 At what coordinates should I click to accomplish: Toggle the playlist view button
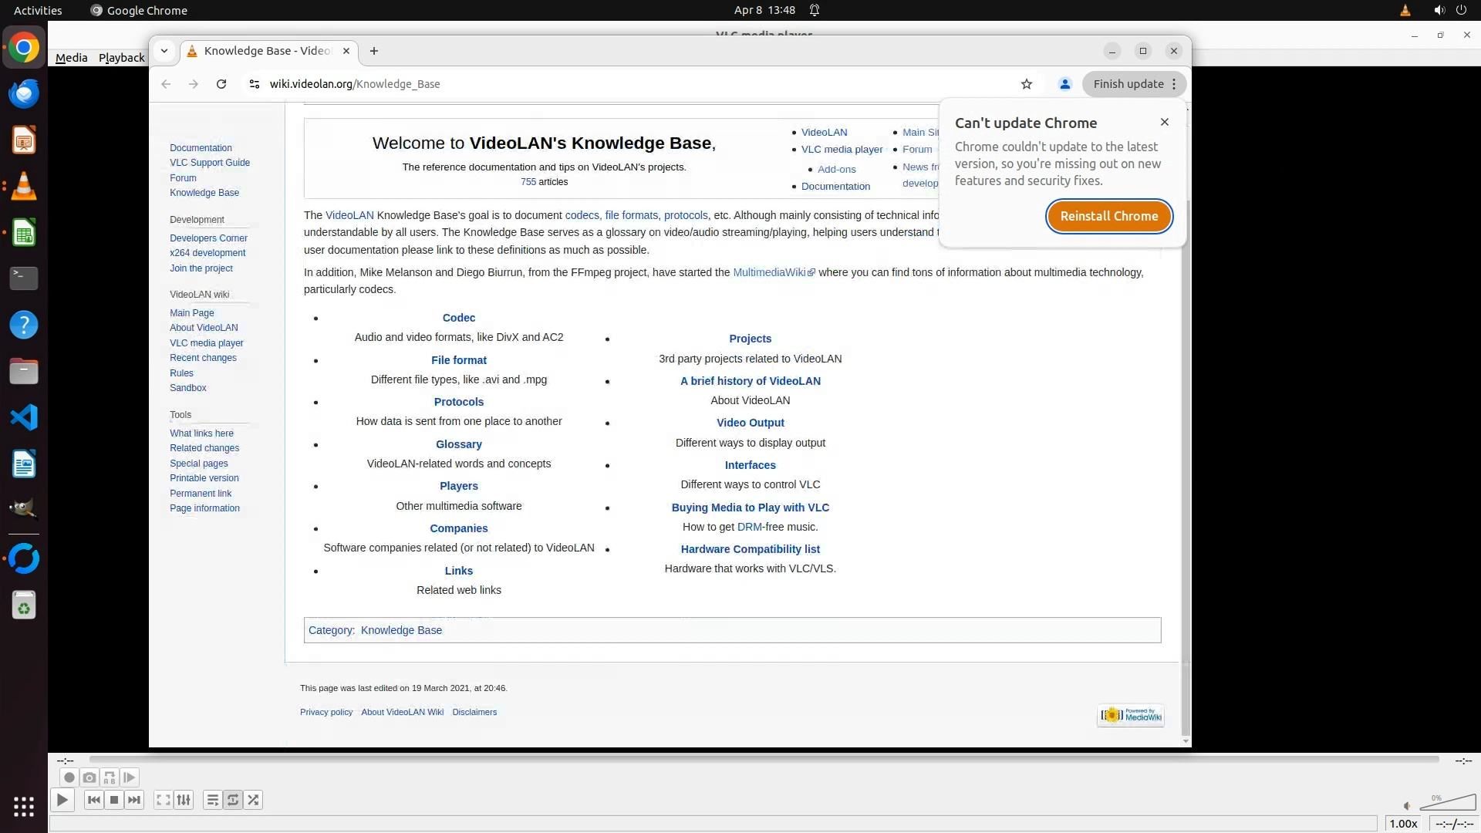[x=213, y=800]
